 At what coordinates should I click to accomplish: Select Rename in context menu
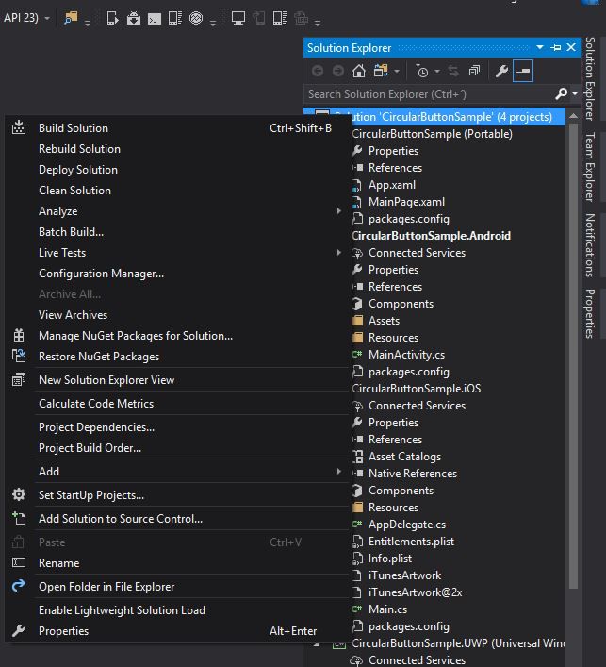pyautogui.click(x=177, y=563)
